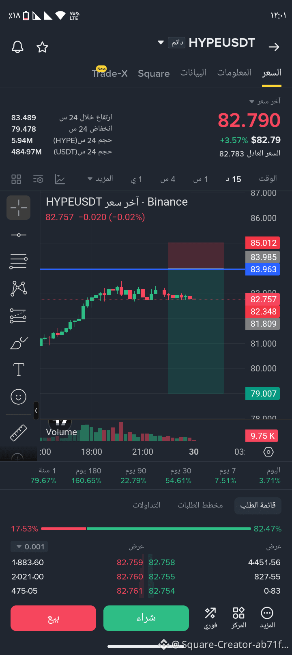The height and width of the screenshot is (655, 292).
Task: Open the مخطط الطلبات depth chart tab
Action: [x=200, y=505]
